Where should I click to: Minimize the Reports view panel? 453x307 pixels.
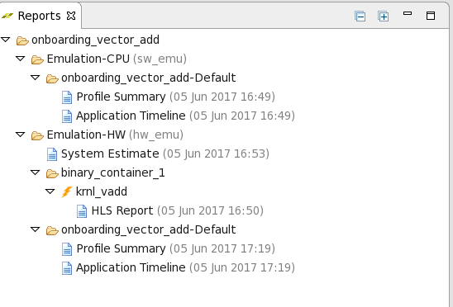pos(408,13)
